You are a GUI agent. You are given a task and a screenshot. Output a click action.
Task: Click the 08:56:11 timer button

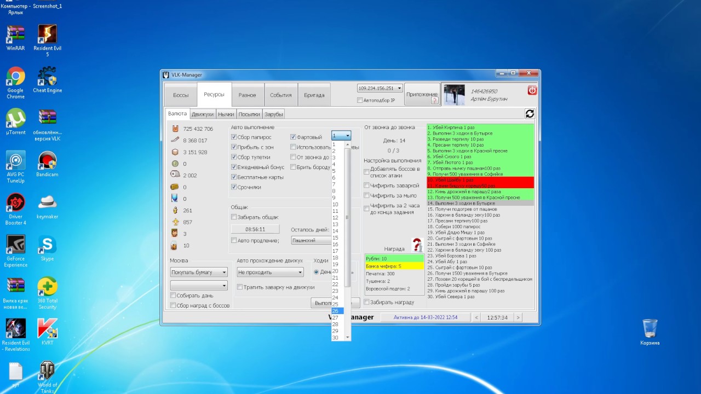coord(255,229)
